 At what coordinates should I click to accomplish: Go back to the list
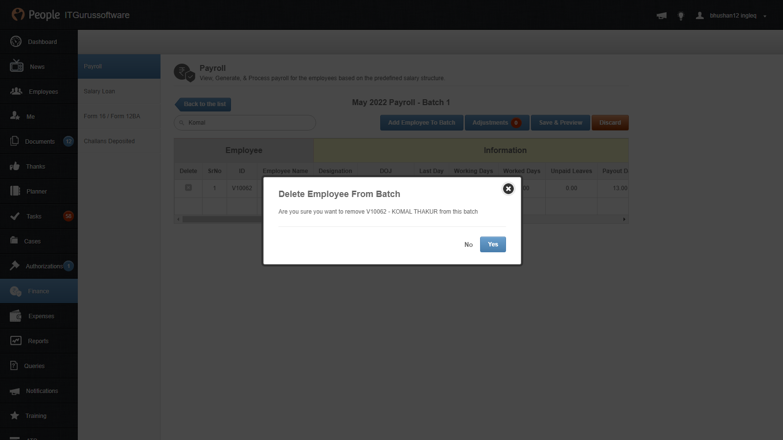[x=203, y=104]
